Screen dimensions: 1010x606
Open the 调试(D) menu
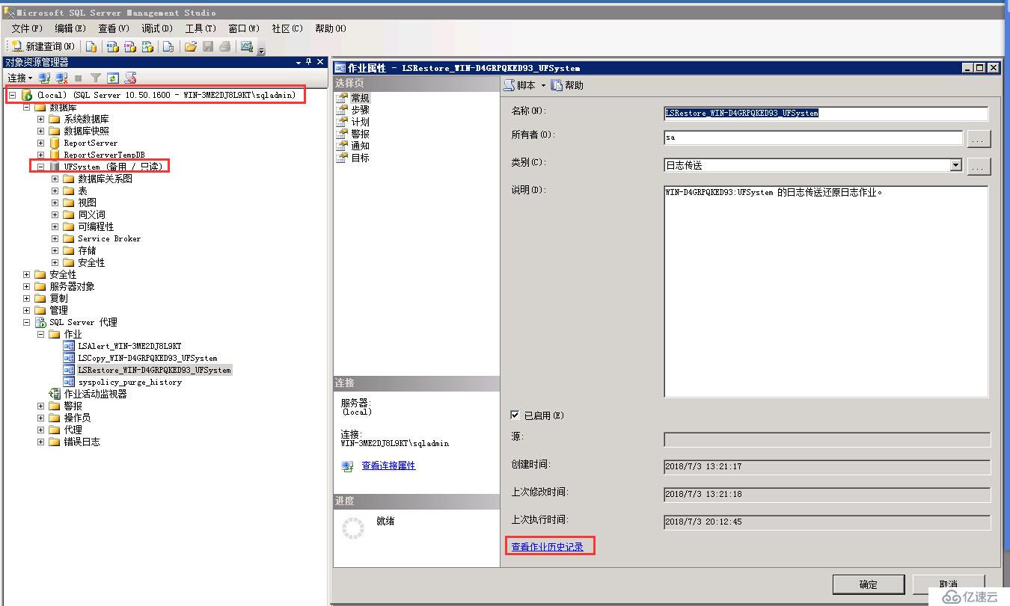(157, 28)
